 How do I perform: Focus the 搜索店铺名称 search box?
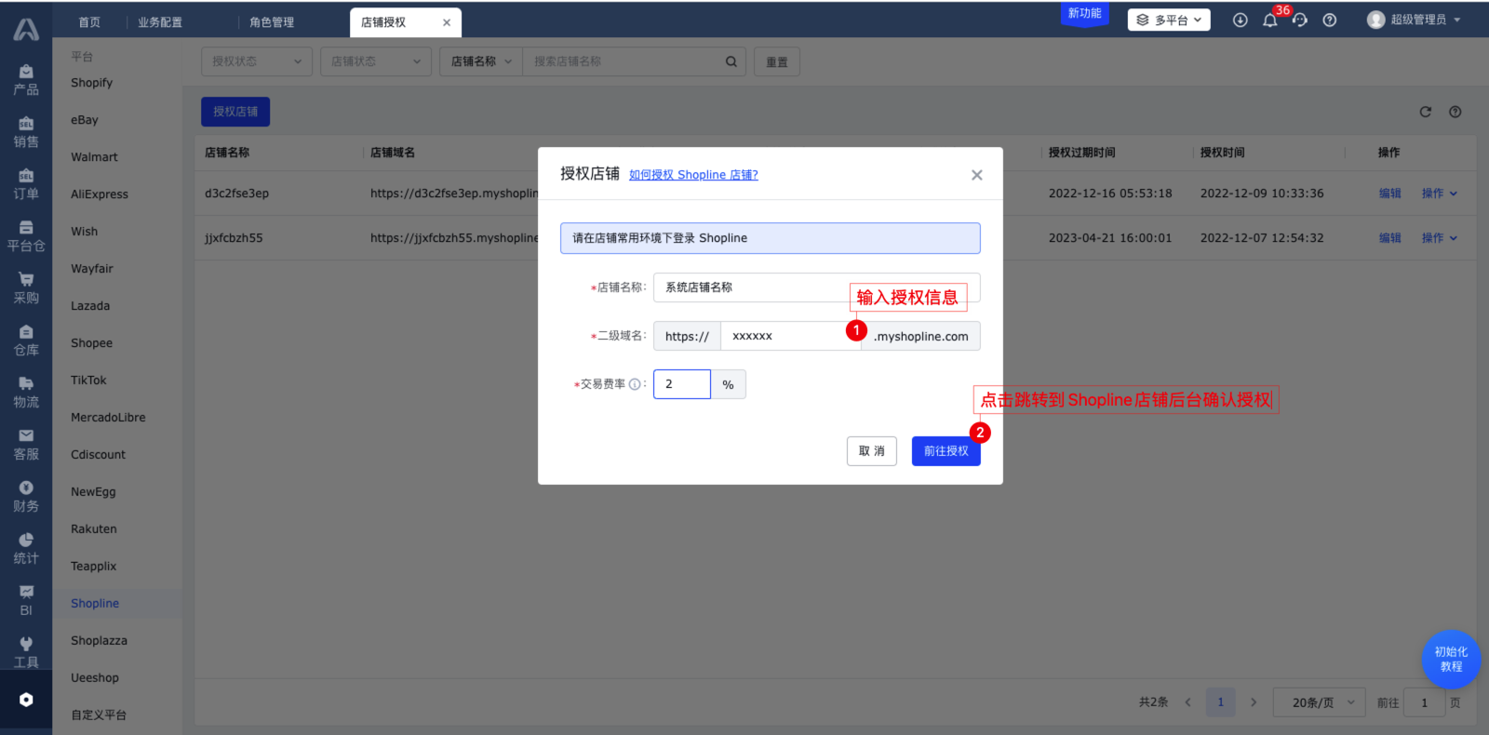622,61
